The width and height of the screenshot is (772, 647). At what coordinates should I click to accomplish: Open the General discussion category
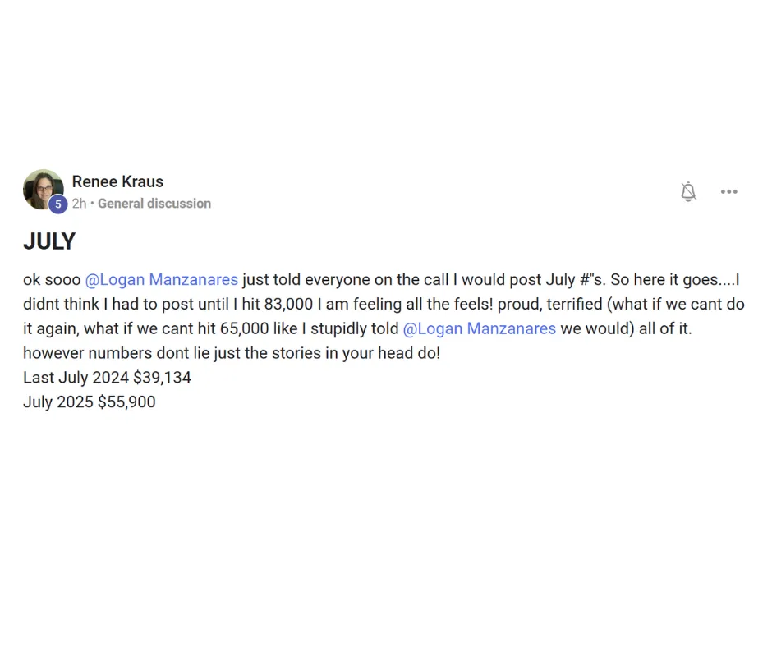pyautogui.click(x=154, y=204)
